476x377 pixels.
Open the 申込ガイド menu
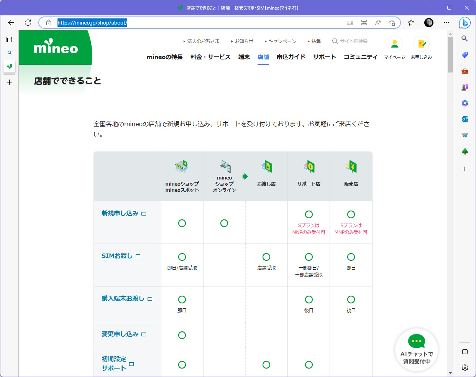click(291, 57)
